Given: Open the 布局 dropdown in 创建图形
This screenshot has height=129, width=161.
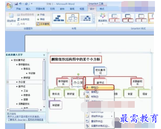Looking at the screenshot, I should 22,24.
